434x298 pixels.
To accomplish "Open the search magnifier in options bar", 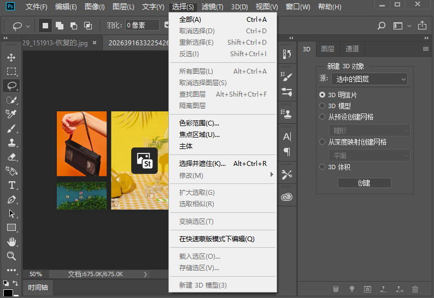I will (x=382, y=26).
